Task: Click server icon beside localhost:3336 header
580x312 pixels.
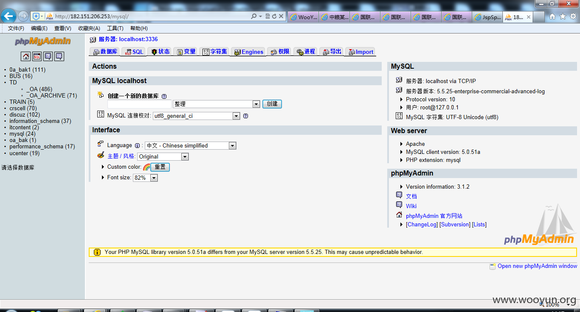Action: (93, 39)
